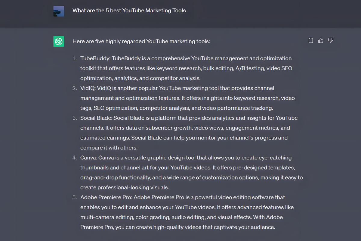This screenshot has width=361, height=241.
Task: Click the "Here are five highly regarded" intro line
Action: point(141,41)
